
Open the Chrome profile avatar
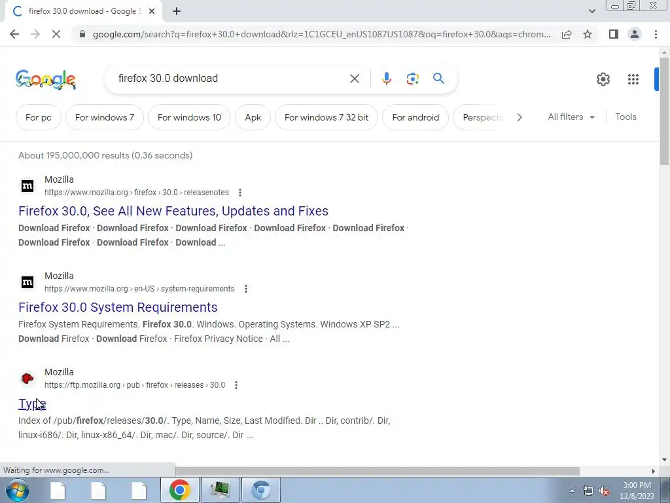click(x=635, y=34)
